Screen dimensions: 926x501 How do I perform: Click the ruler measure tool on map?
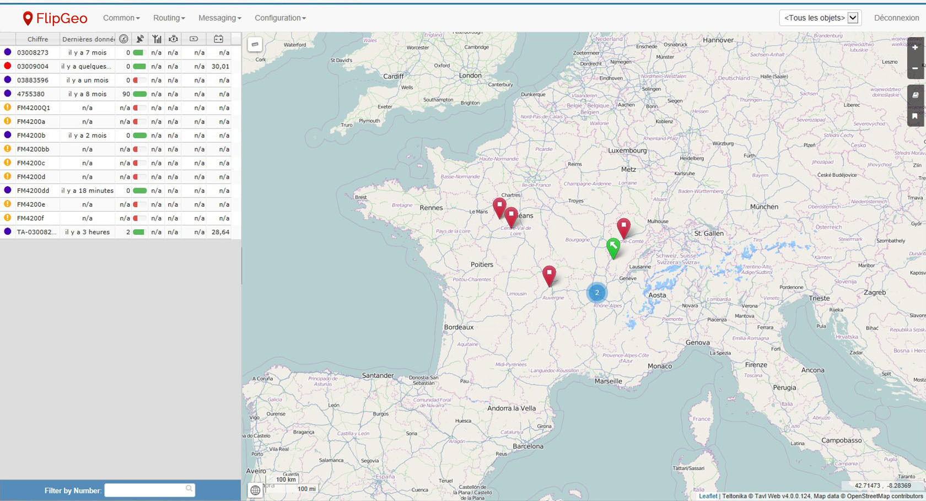click(255, 45)
